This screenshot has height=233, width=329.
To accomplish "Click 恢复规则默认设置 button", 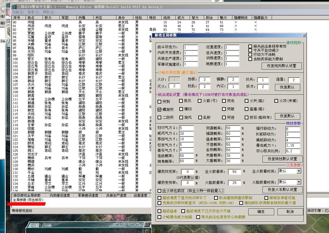I will 281,66.
